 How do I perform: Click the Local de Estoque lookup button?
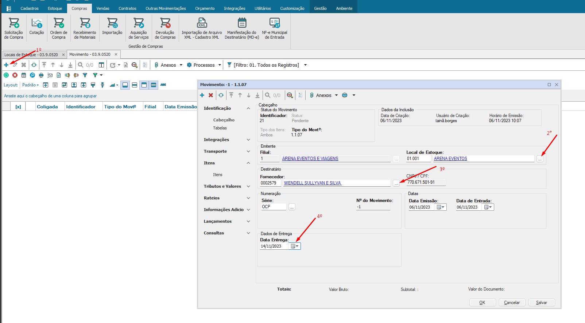540,159
